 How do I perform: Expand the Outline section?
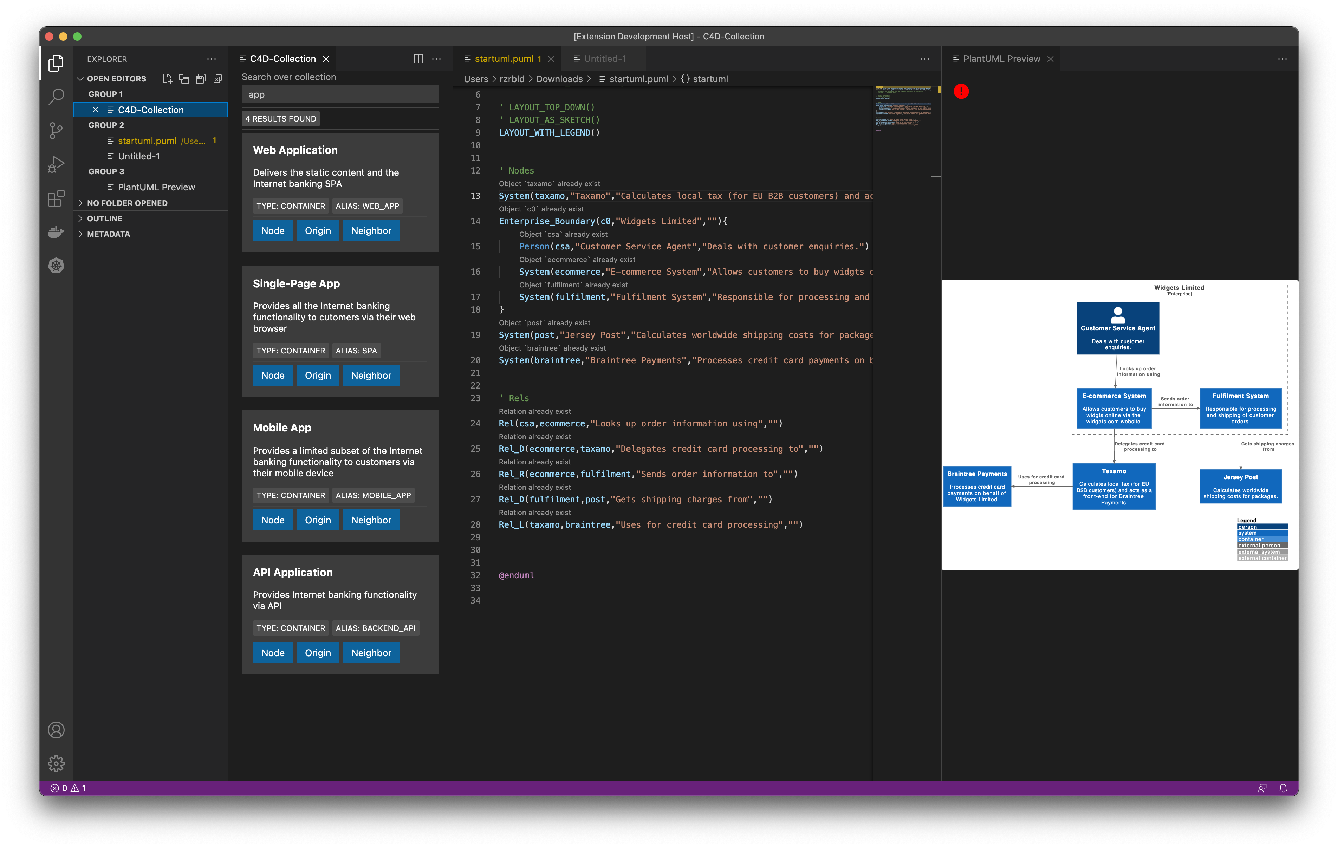[x=104, y=218]
